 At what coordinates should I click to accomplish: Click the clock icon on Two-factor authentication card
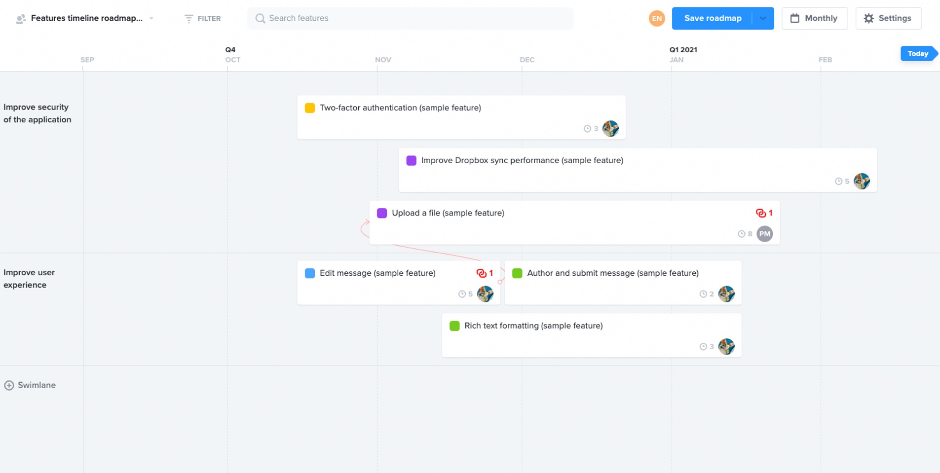click(x=588, y=128)
